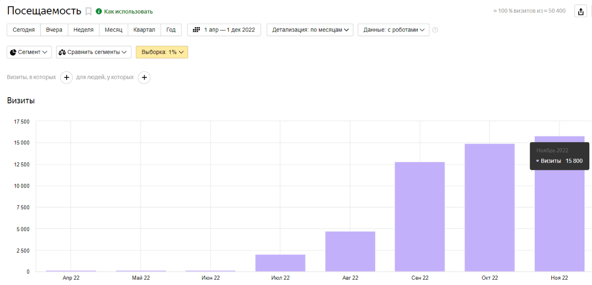Viewport: 592px width, 285px height.
Task: Click the Сен 22 bar in chart
Action: [419, 217]
